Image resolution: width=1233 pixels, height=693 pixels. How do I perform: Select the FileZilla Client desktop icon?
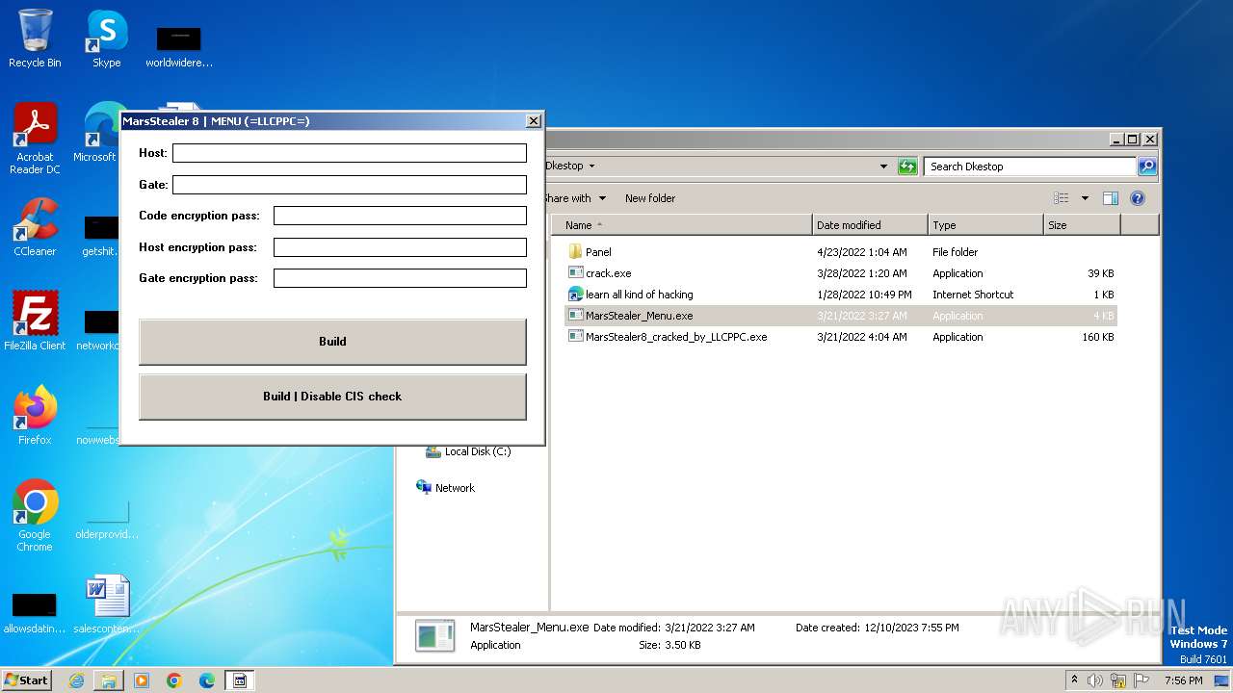pyautogui.click(x=35, y=322)
